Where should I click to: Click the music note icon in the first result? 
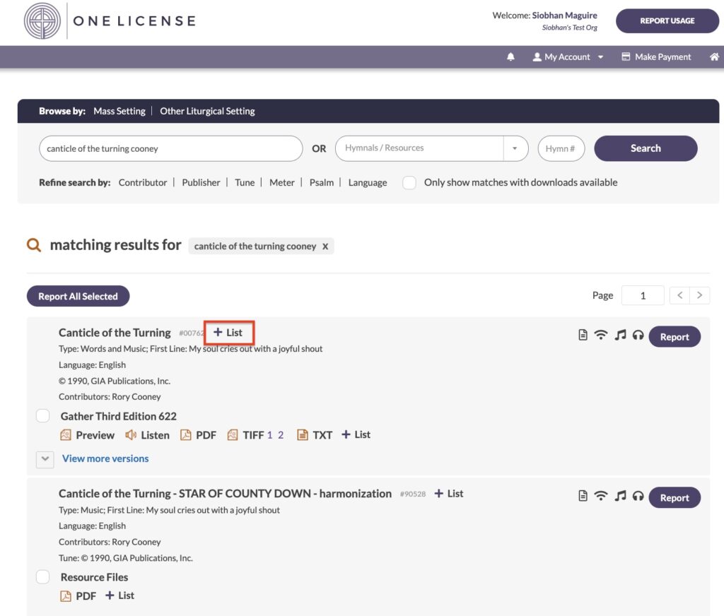(x=620, y=336)
